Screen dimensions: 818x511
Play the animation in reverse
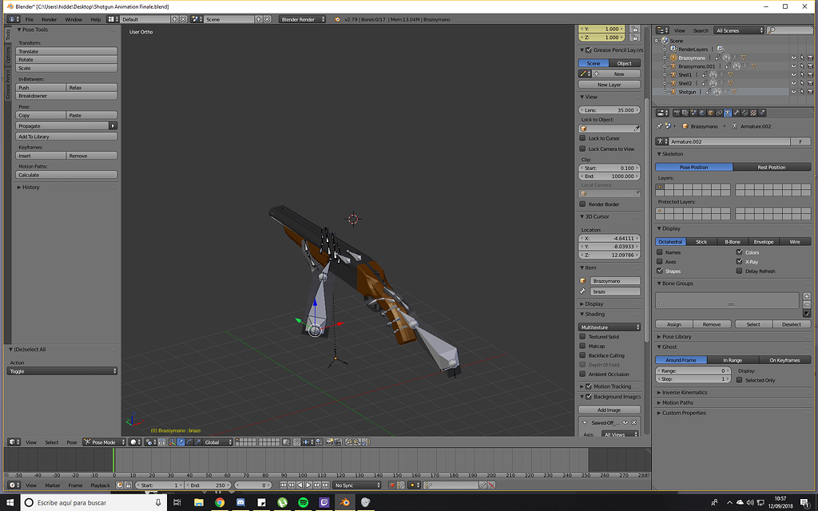(300, 485)
